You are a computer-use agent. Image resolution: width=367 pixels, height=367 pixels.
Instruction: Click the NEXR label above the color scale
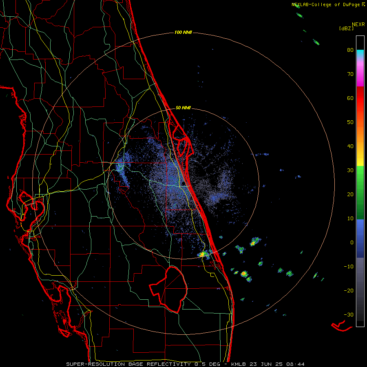358,24
